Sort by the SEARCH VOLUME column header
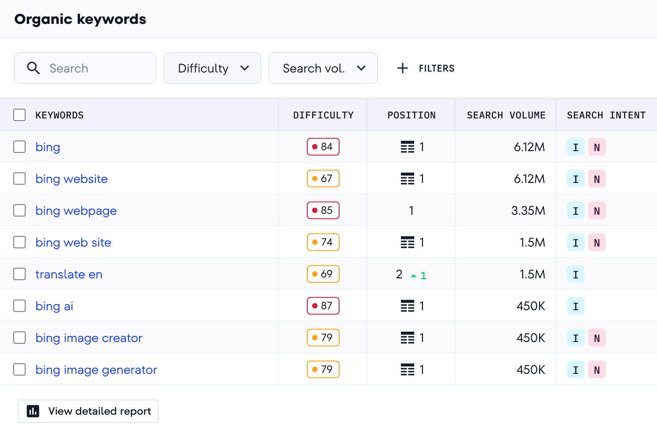657x437 pixels. point(506,115)
